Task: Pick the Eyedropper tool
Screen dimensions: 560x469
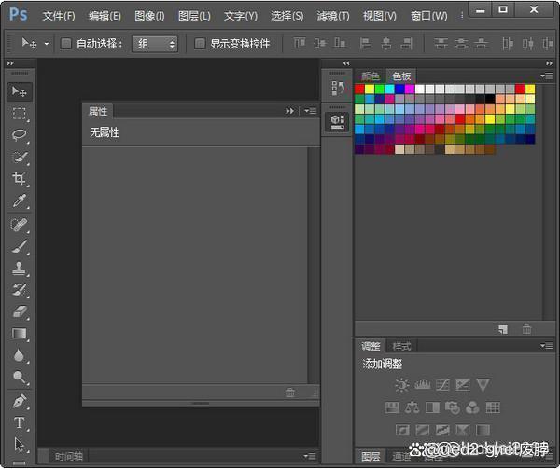Action: click(20, 201)
